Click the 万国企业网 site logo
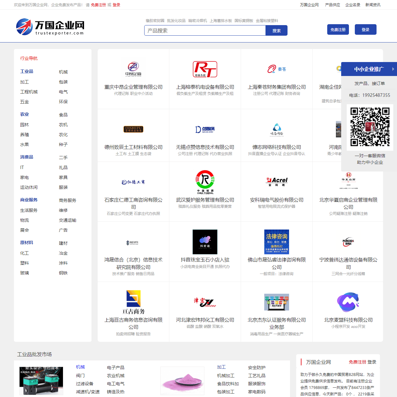 [50, 27]
